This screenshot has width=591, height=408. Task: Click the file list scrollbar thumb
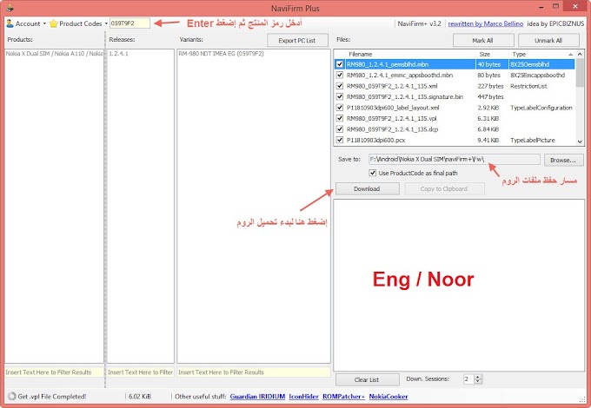point(580,72)
